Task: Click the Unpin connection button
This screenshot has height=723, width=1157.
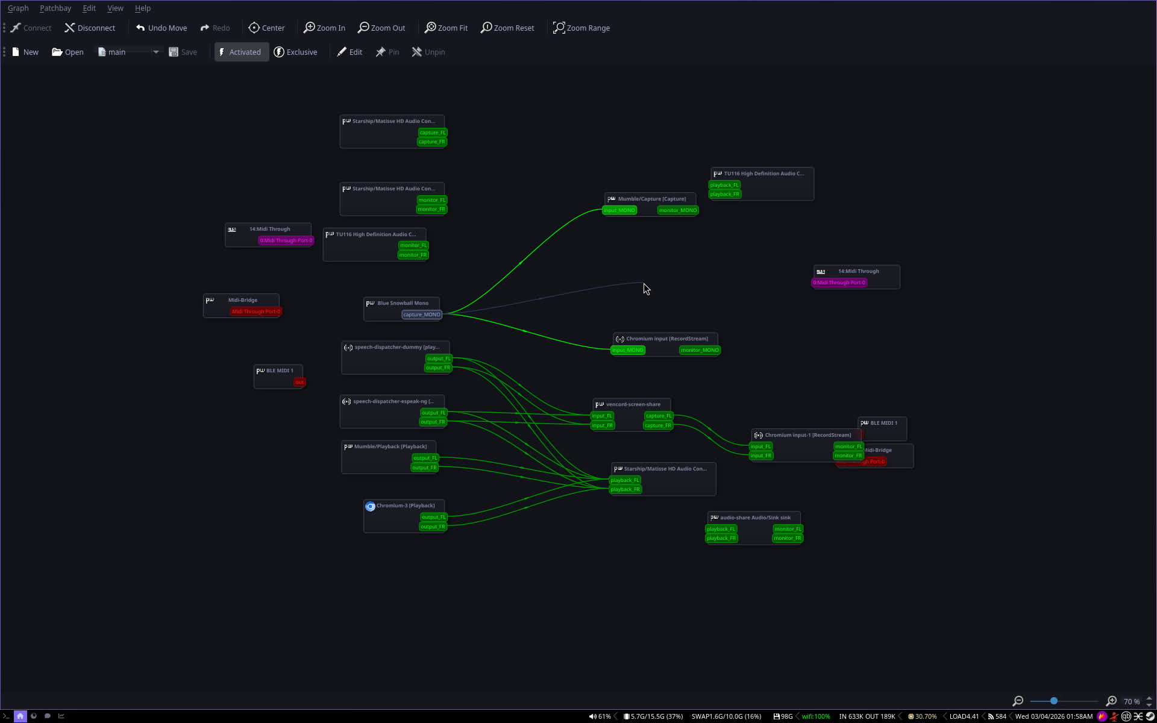Action: click(428, 52)
